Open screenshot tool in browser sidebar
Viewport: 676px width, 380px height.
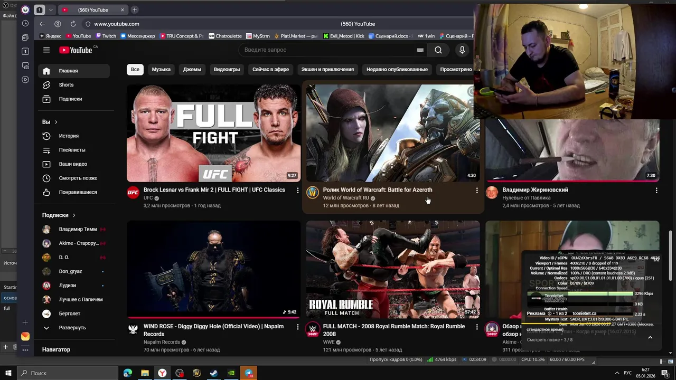coord(25,66)
